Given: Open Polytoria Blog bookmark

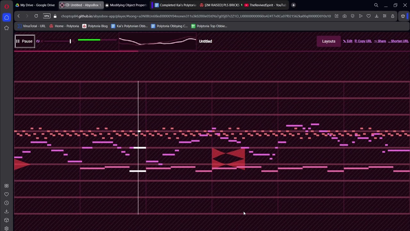Looking at the screenshot, I should click(x=95, y=26).
